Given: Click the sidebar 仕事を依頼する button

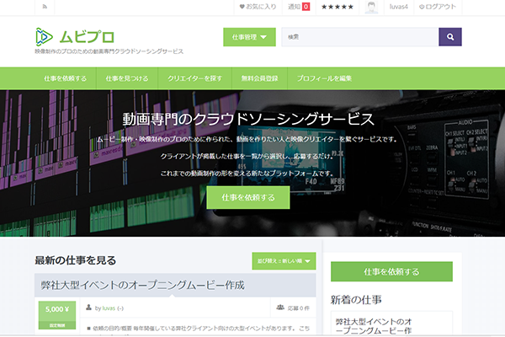Looking at the screenshot, I should 391,272.
